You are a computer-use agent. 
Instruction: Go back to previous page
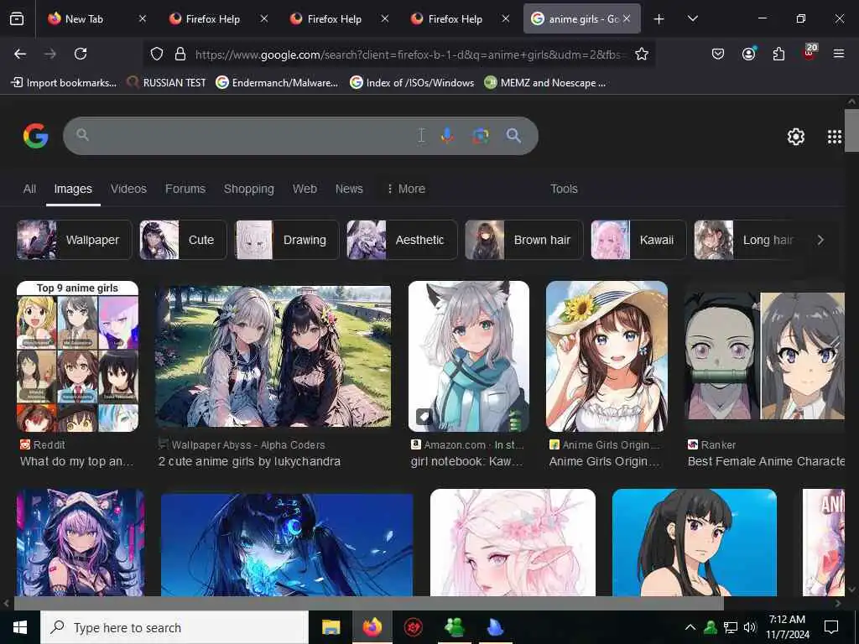(x=20, y=54)
